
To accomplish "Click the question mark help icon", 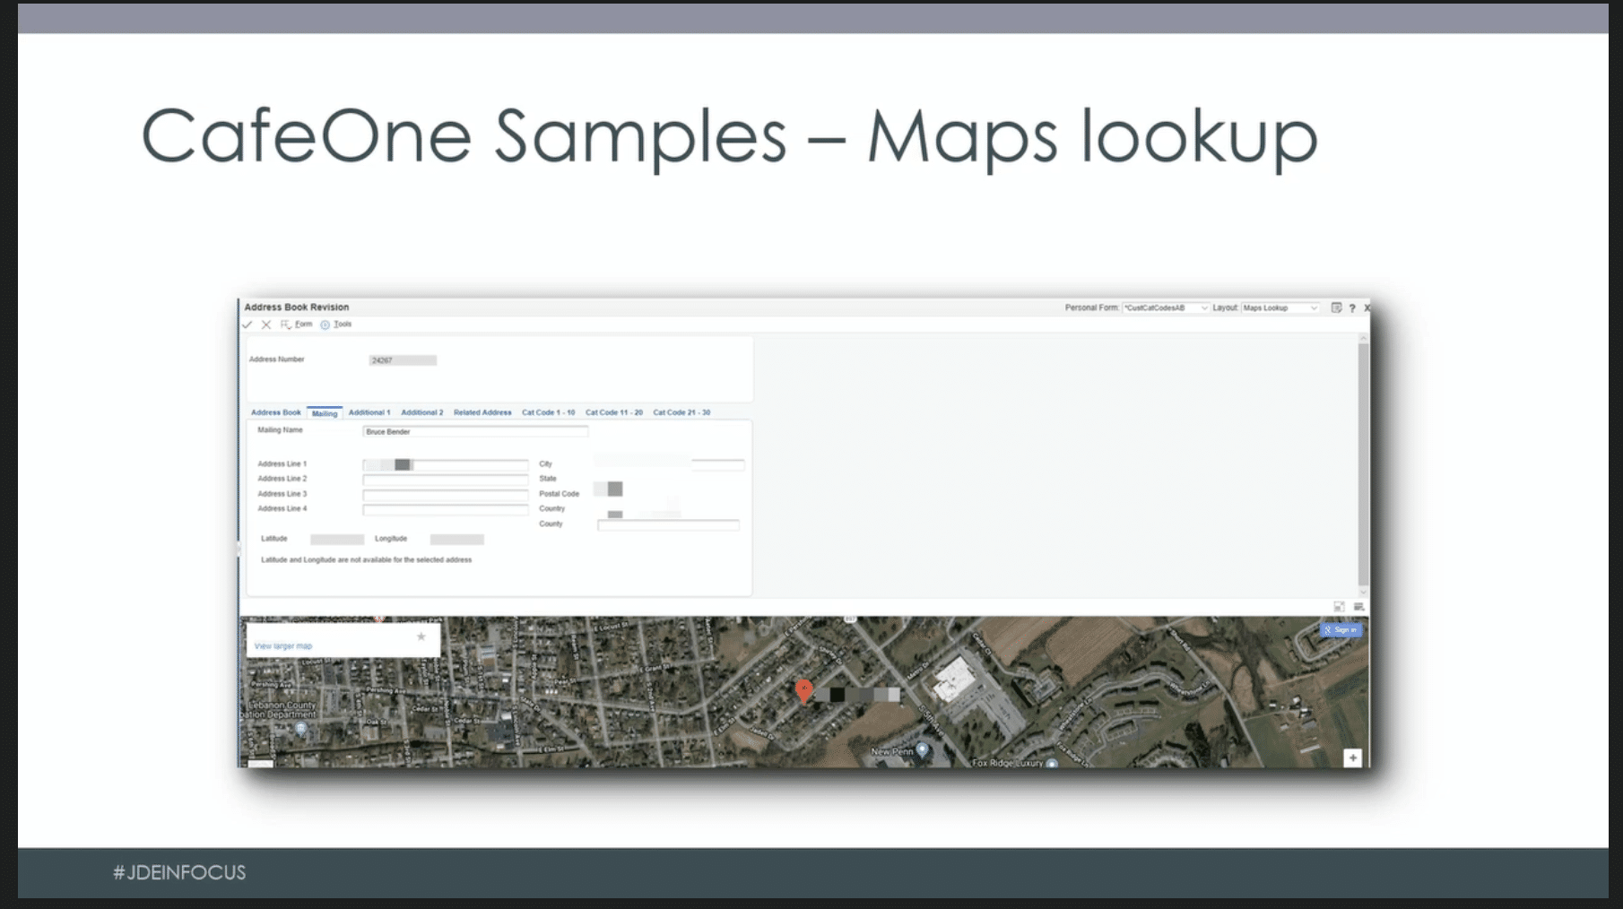I will click(x=1351, y=307).
